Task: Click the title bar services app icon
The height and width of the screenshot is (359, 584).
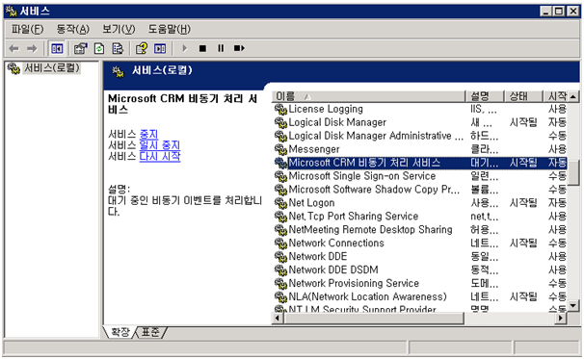Action: click(12, 12)
